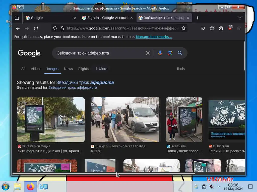Image resolution: width=257 pixels, height=192 pixels.
Task: Open the clipboard tray icon
Action: point(204,186)
